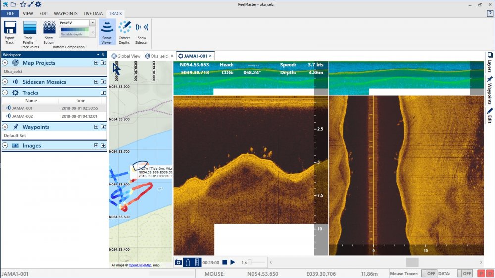Open the OpenCycleMap link
This screenshot has height=278, width=495.
140,265
